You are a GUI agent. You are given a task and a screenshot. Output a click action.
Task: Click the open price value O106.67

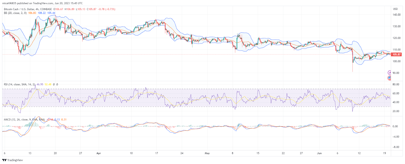tap(58, 9)
